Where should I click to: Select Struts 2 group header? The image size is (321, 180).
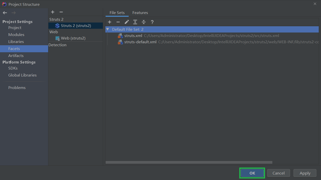(x=56, y=19)
